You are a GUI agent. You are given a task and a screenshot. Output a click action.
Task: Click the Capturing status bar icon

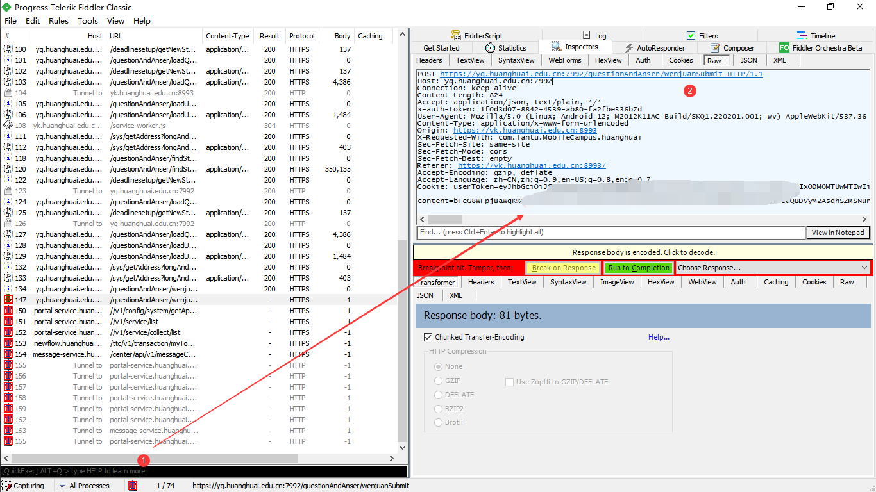click(x=6, y=486)
